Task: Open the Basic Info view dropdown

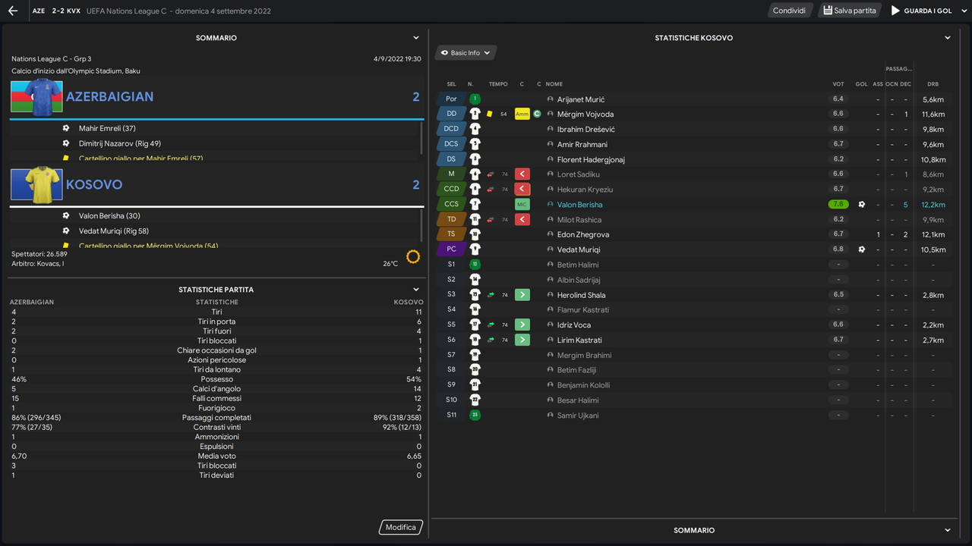Action: pos(466,53)
